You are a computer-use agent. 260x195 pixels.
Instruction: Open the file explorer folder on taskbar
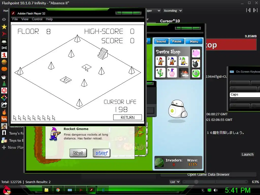click(x=46, y=190)
